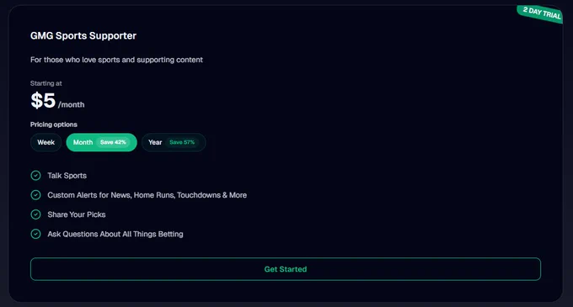Click the GMG Sports Supporter title
The height and width of the screenshot is (307, 573).
(83, 35)
